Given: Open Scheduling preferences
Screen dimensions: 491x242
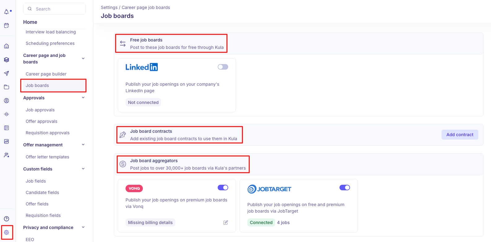Looking at the screenshot, I should (x=50, y=43).
